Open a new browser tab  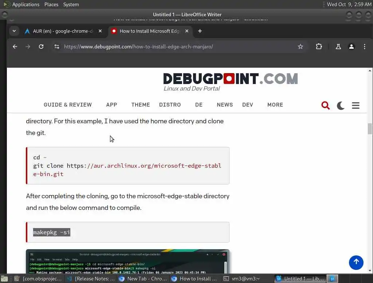coord(200,31)
